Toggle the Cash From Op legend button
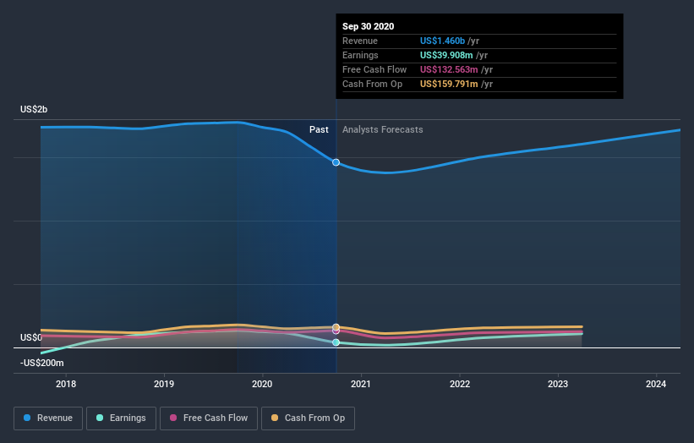The height and width of the screenshot is (443, 694). coord(308,418)
